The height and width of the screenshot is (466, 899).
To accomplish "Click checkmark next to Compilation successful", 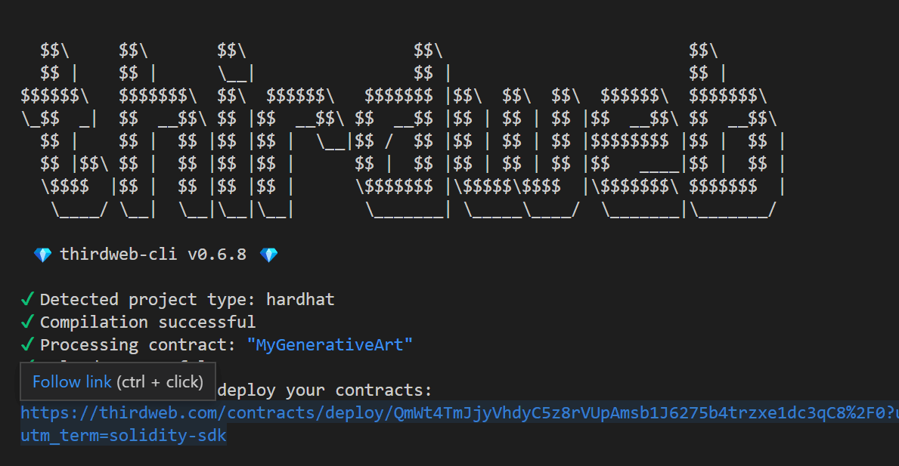I will point(27,321).
